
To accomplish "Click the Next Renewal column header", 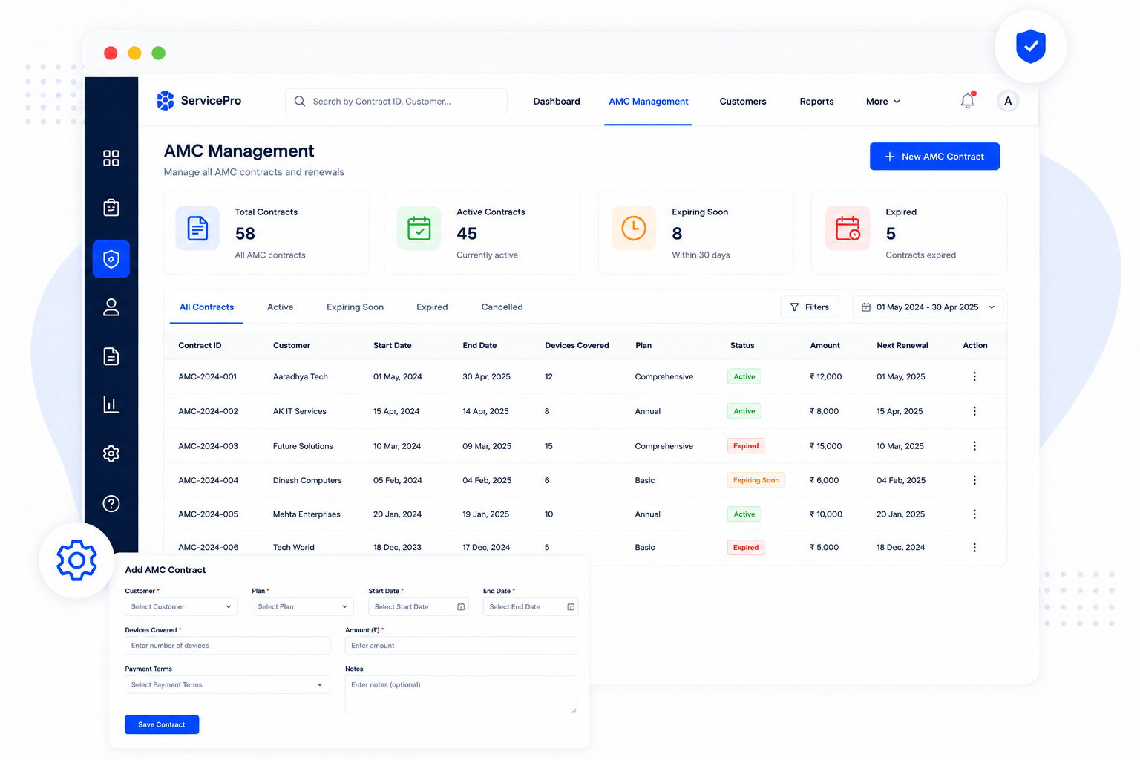I will (x=902, y=346).
